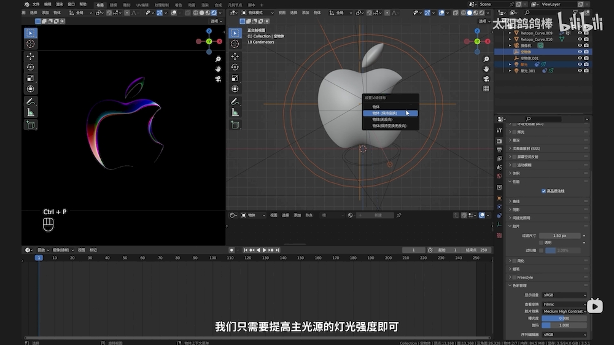Open 序列编辑器 sRGB dropdown
Screen dimensions: 614x345
pyautogui.click(x=564, y=335)
